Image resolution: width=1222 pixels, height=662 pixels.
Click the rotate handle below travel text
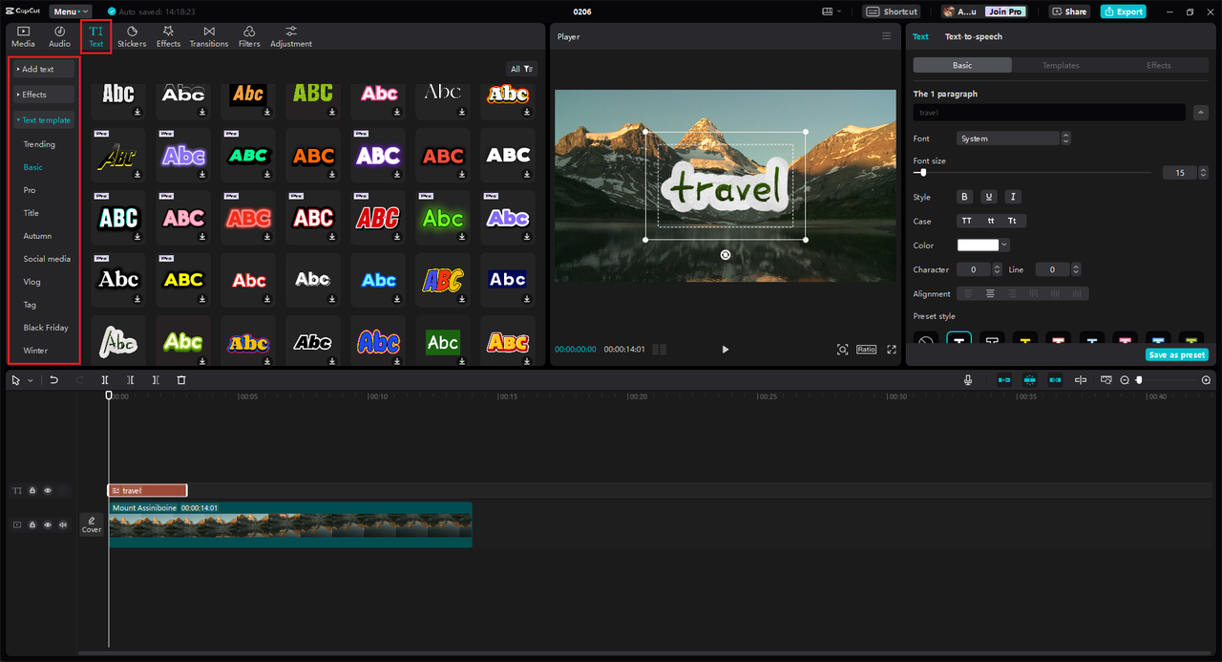click(726, 255)
